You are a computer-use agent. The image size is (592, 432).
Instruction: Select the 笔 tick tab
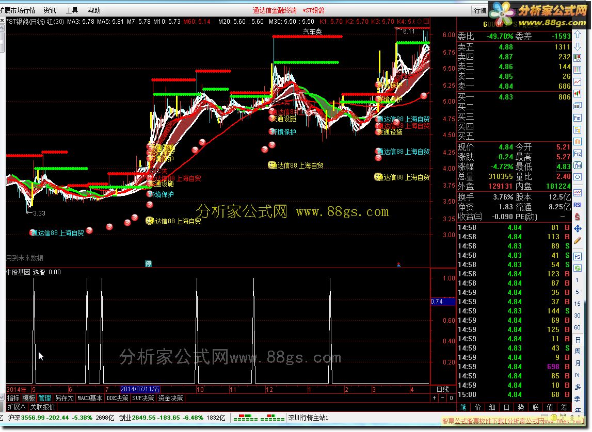(x=463, y=407)
